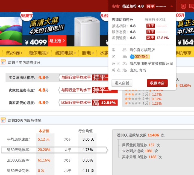
Task: Click the 2 分 star rating row
Action: click(143, 99)
